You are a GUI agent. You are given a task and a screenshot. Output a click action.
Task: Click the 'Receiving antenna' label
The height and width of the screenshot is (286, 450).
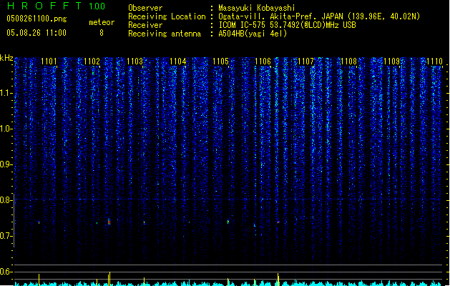[165, 34]
